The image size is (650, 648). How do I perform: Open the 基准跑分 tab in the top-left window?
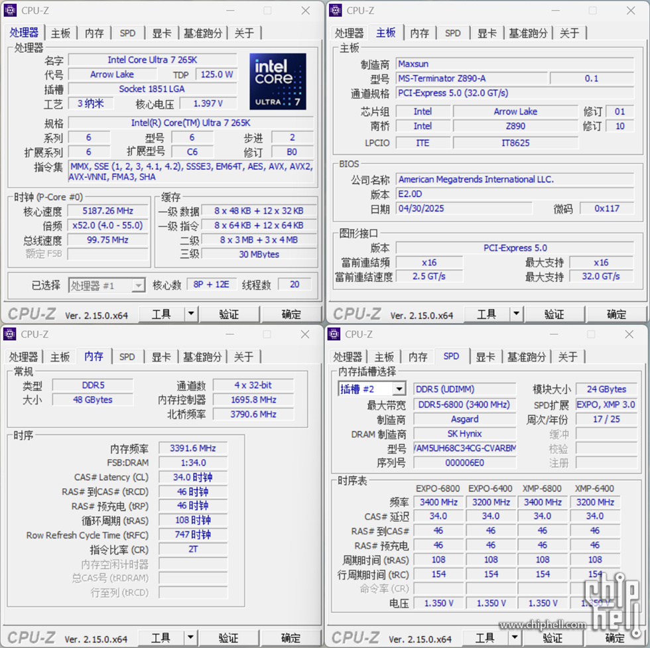click(x=203, y=33)
